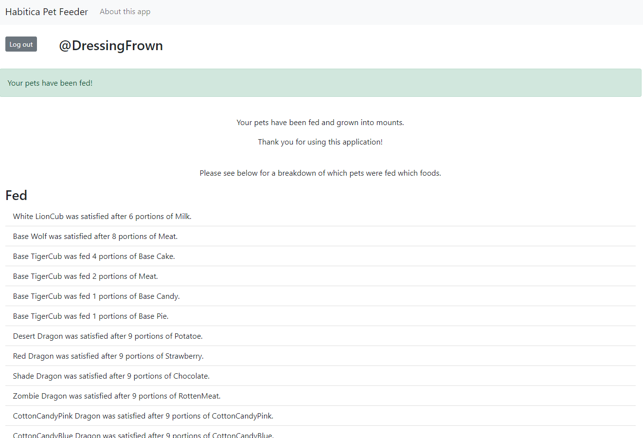
Task: Click the Fed section heading
Action: [x=16, y=196]
